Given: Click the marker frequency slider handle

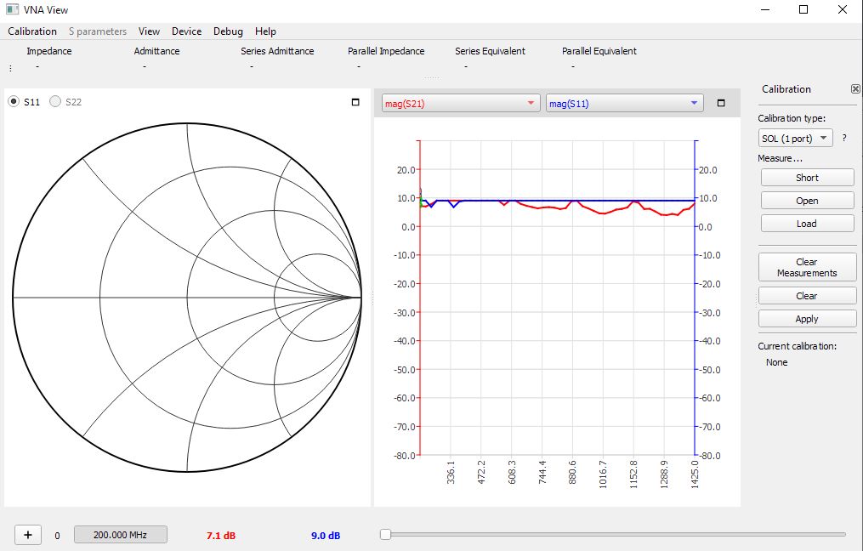Looking at the screenshot, I should [x=385, y=535].
